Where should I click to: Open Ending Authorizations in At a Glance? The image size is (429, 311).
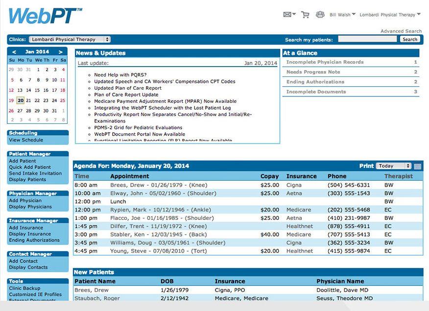[315, 82]
